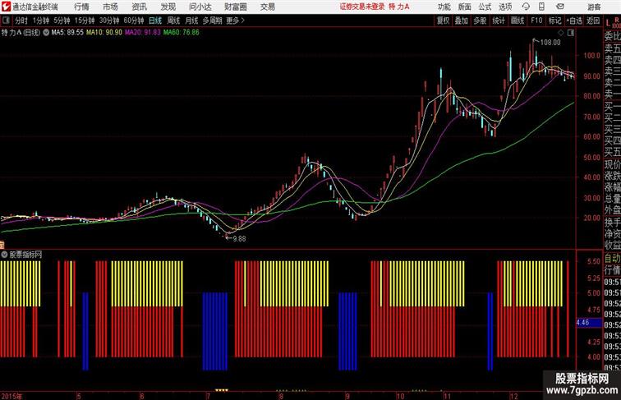Click the MA60: 76.86 indicator value
The image size is (621, 400).
click(182, 33)
